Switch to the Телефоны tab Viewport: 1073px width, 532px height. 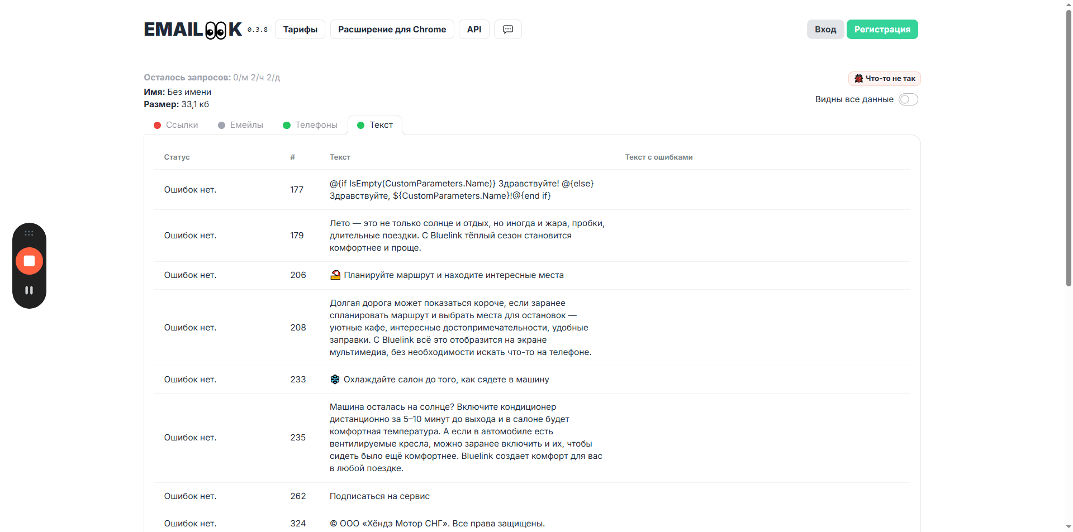click(x=311, y=125)
